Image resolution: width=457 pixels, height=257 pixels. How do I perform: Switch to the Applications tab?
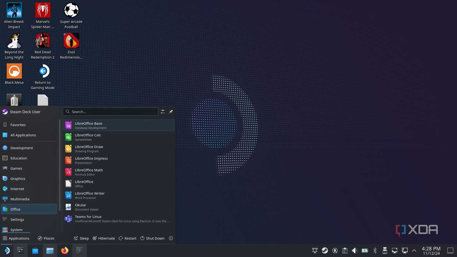[x=16, y=238]
